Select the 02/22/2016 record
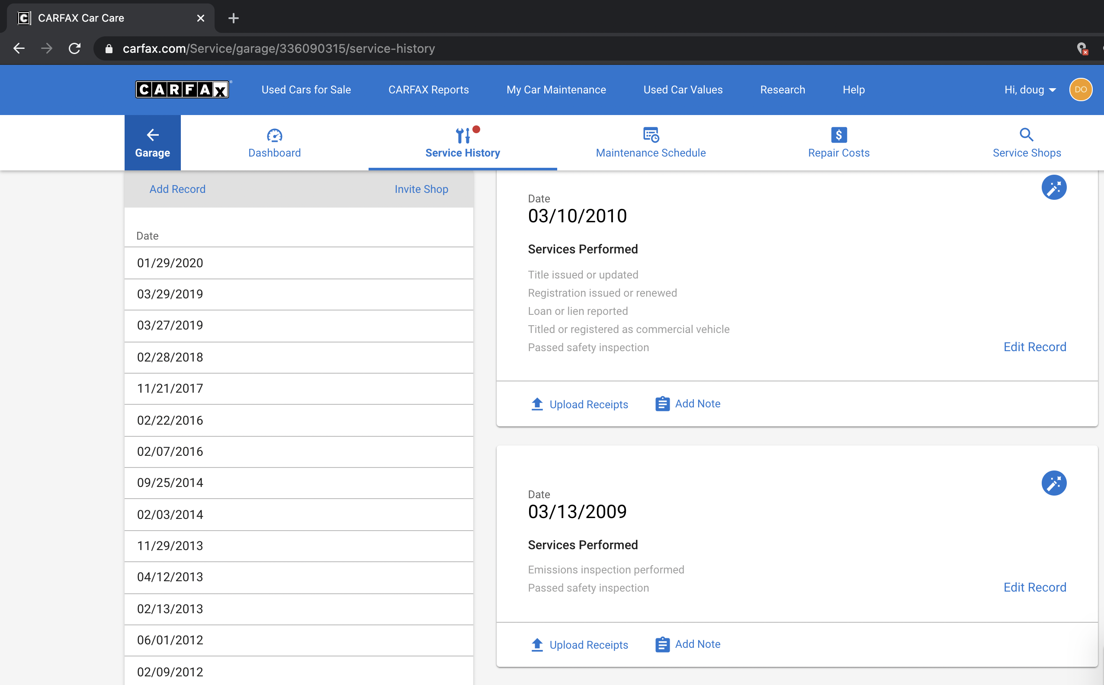 pos(298,420)
